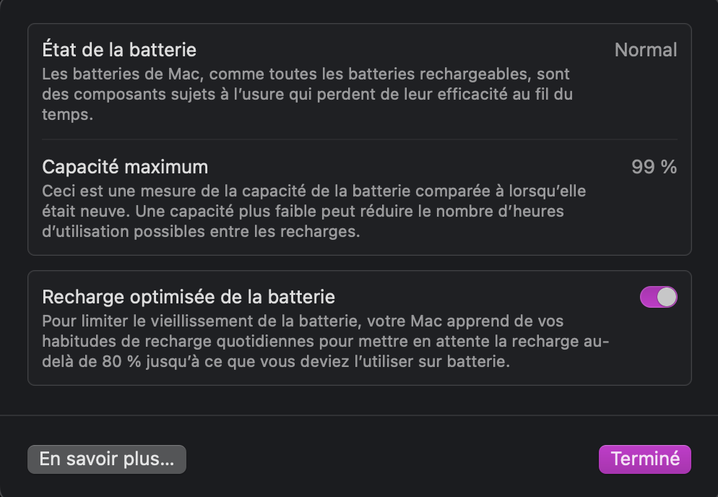This screenshot has width=718, height=497.
Task: Click the "d'utilisation possibles entre les recharges" line
Action: pyautogui.click(x=201, y=233)
